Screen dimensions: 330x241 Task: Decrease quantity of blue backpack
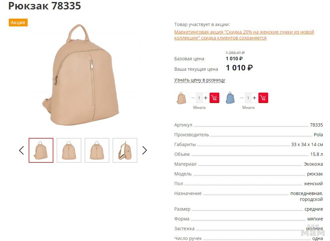click(241, 98)
